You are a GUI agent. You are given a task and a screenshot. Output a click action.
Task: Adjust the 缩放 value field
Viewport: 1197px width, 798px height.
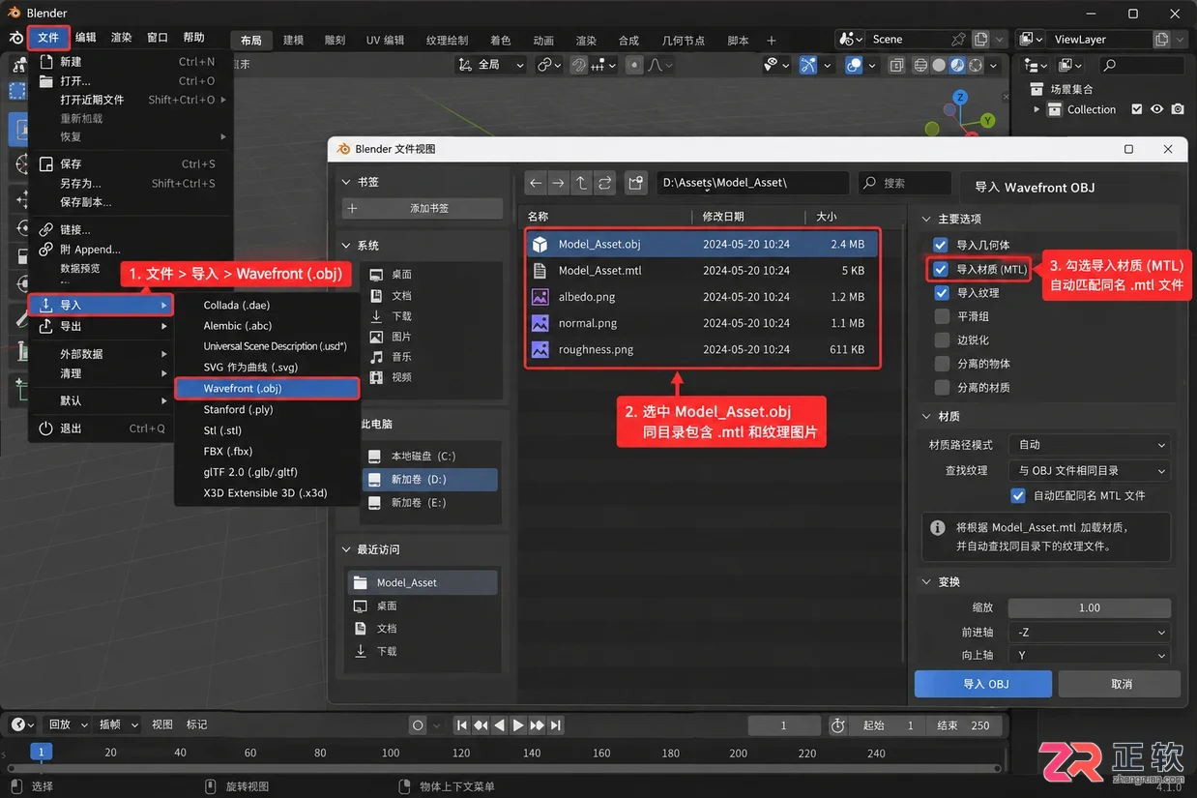1090,607
